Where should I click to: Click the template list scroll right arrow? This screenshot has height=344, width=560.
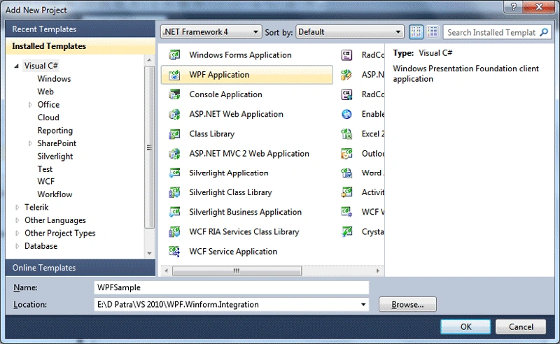378,271
